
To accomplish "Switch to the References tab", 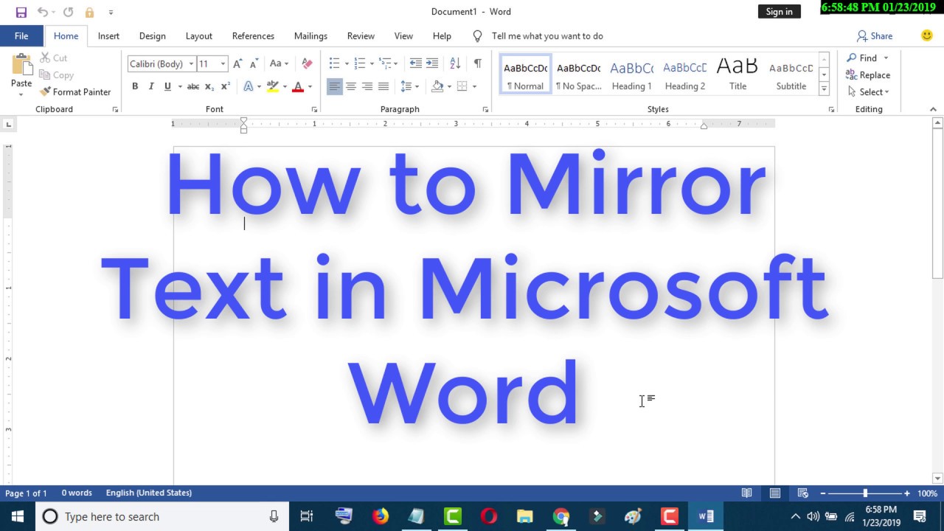I will coord(253,35).
